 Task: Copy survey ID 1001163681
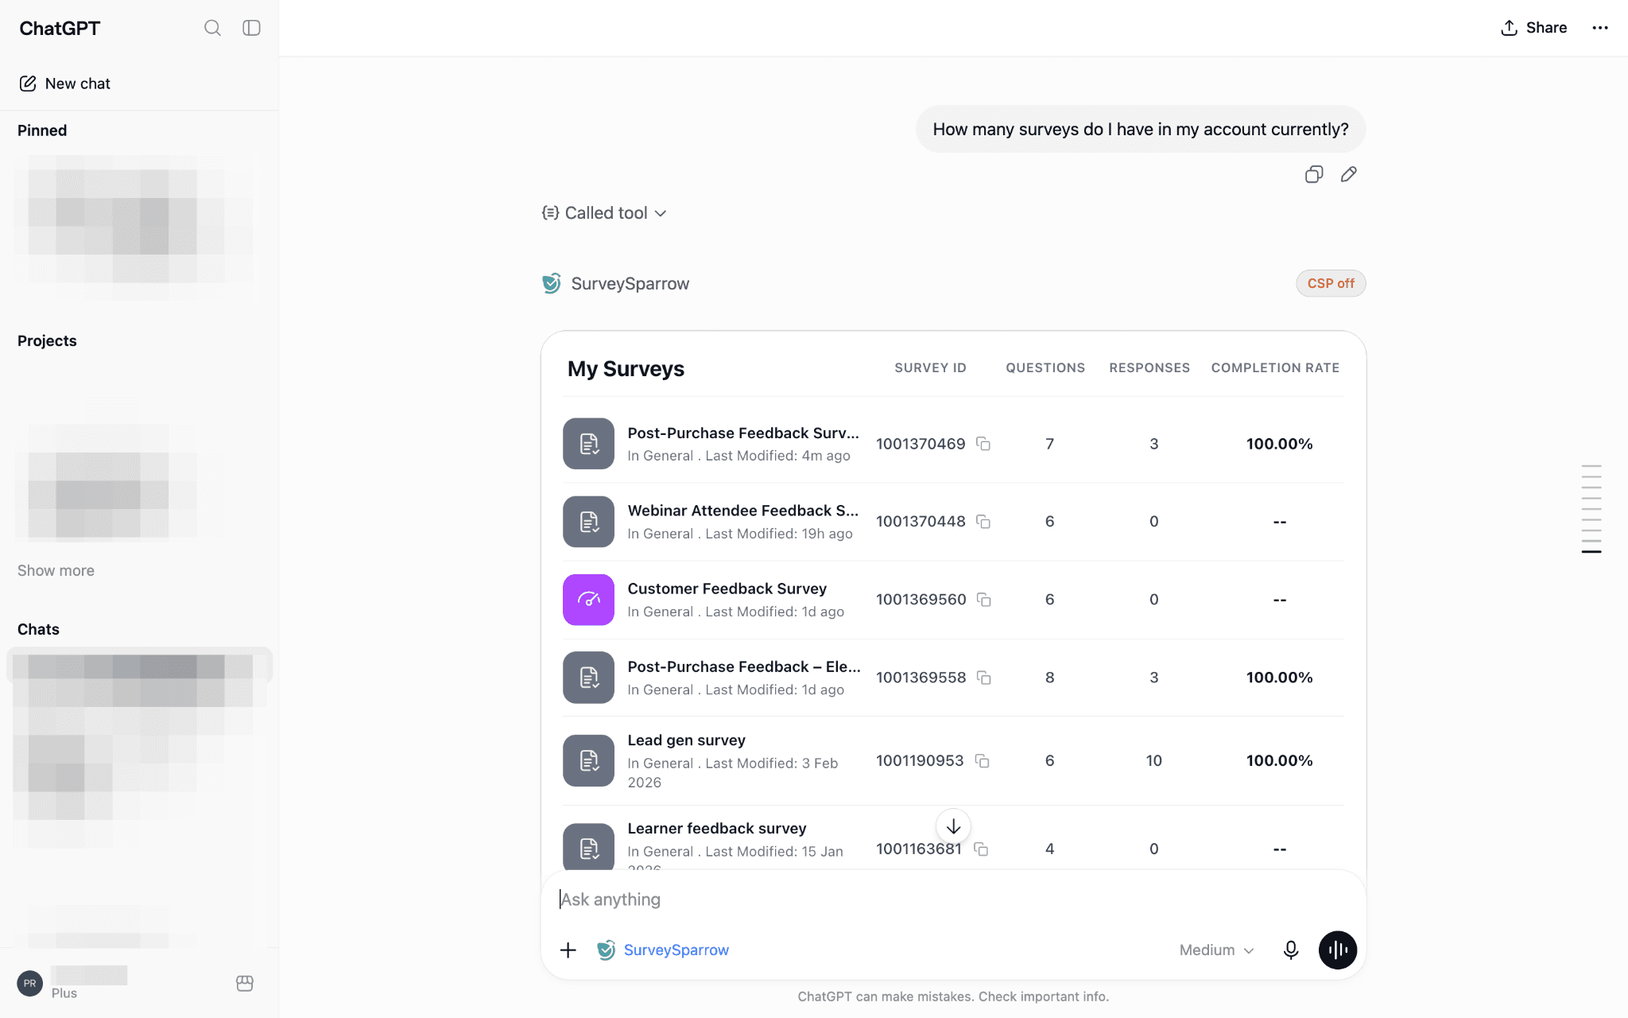coord(982,849)
